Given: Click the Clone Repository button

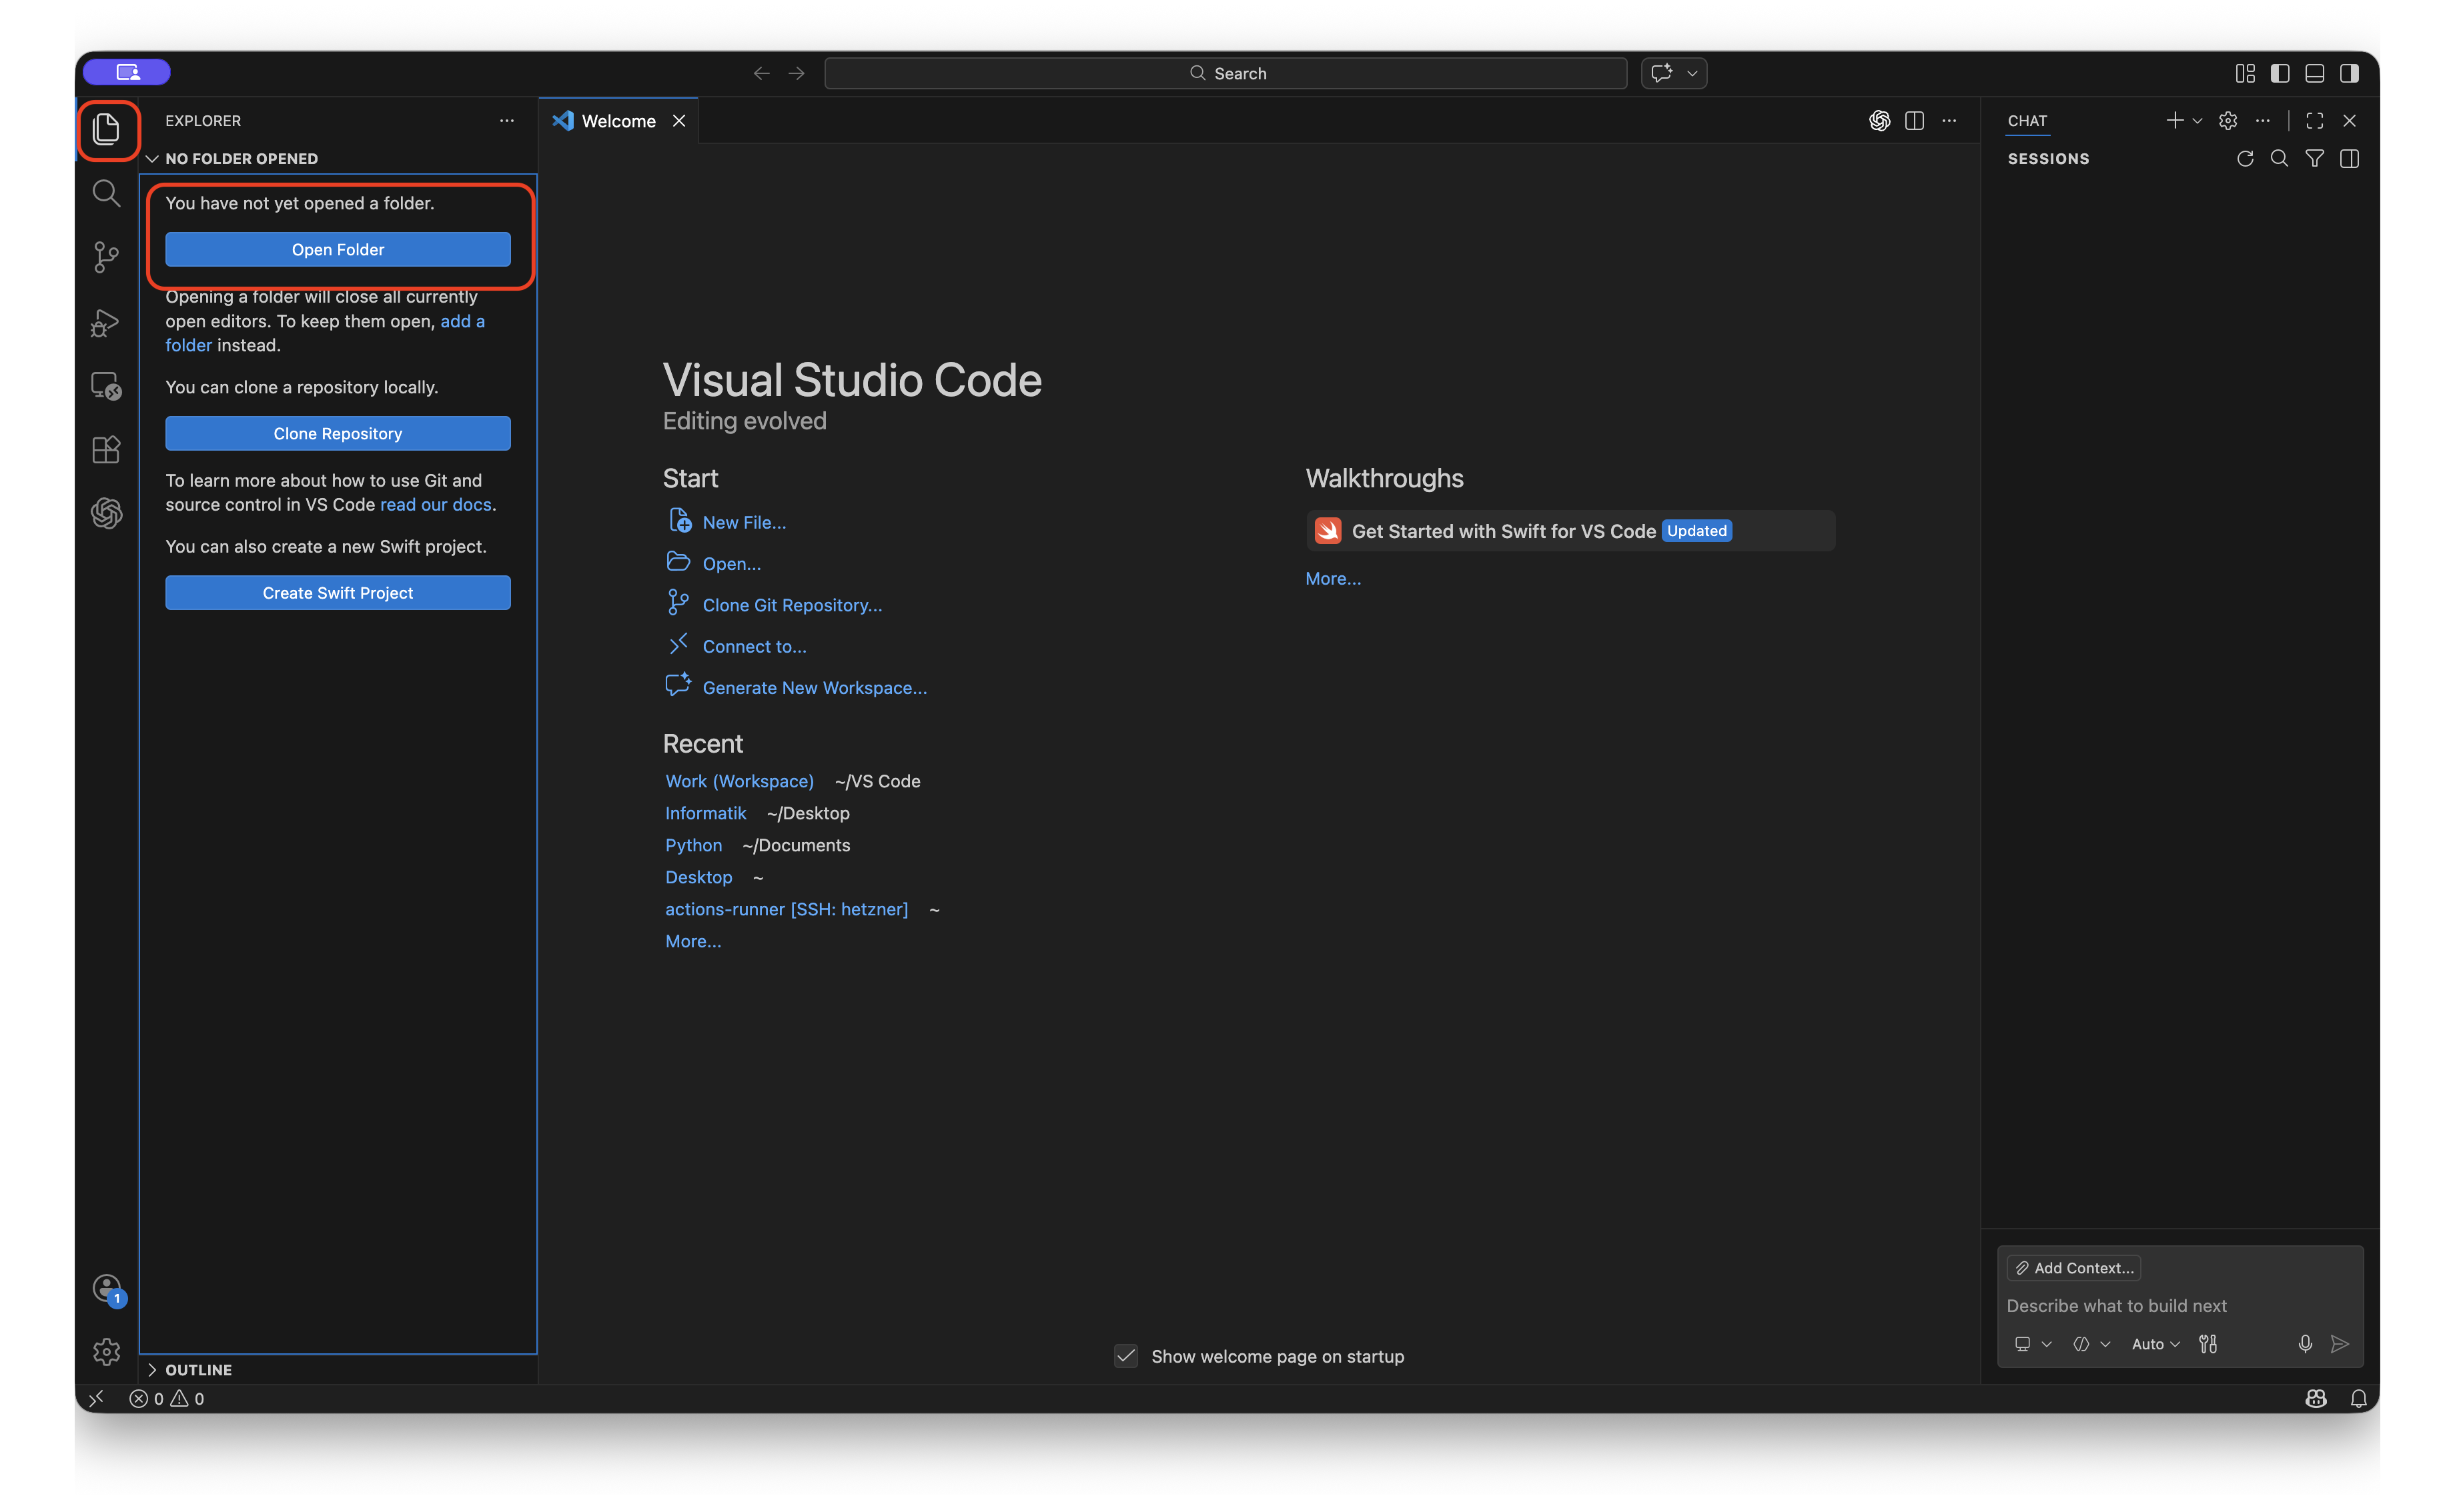Looking at the screenshot, I should click(338, 433).
